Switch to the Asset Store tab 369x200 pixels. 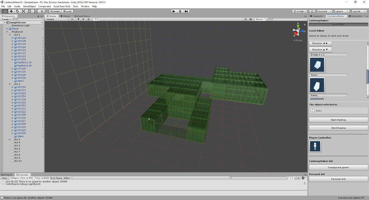tap(82, 16)
